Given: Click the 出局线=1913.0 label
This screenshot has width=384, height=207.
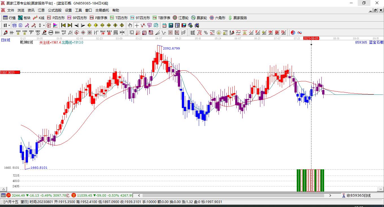Looking at the screenshot, I should 73,42.
